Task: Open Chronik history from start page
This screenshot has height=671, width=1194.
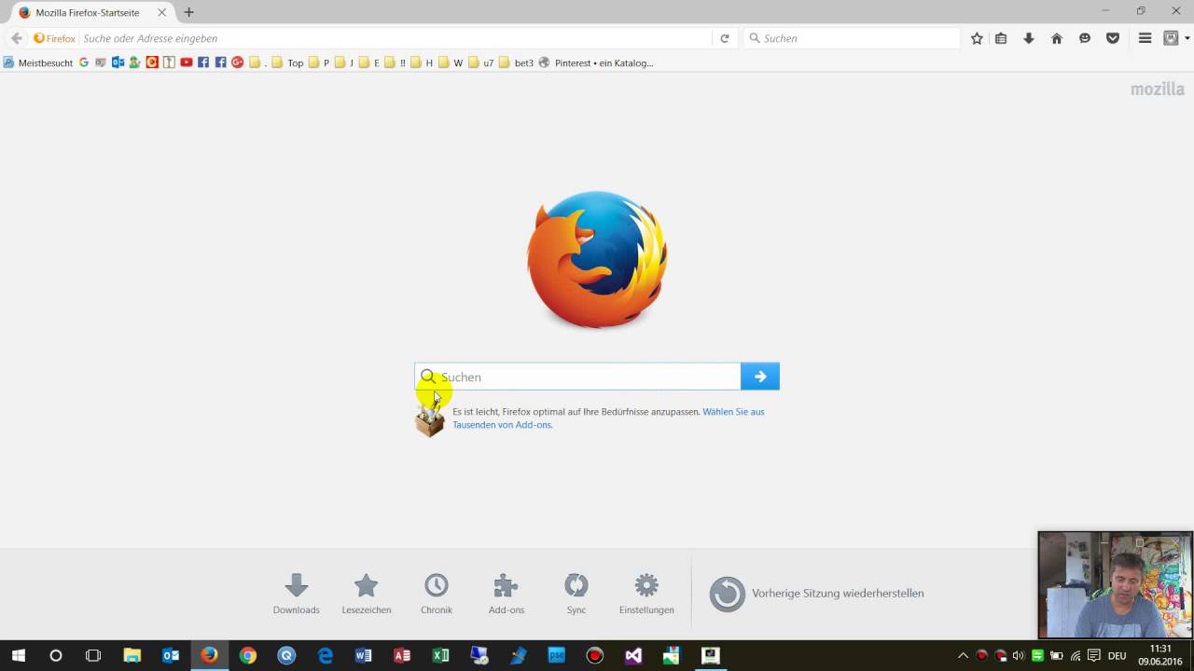Action: pos(436,594)
